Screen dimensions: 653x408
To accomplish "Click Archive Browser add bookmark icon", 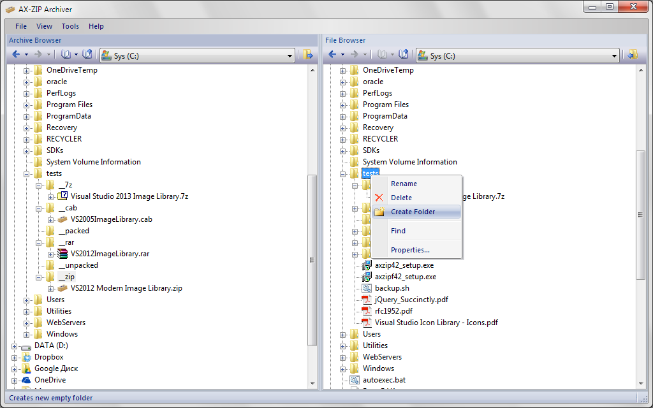I will pyautogui.click(x=87, y=55).
